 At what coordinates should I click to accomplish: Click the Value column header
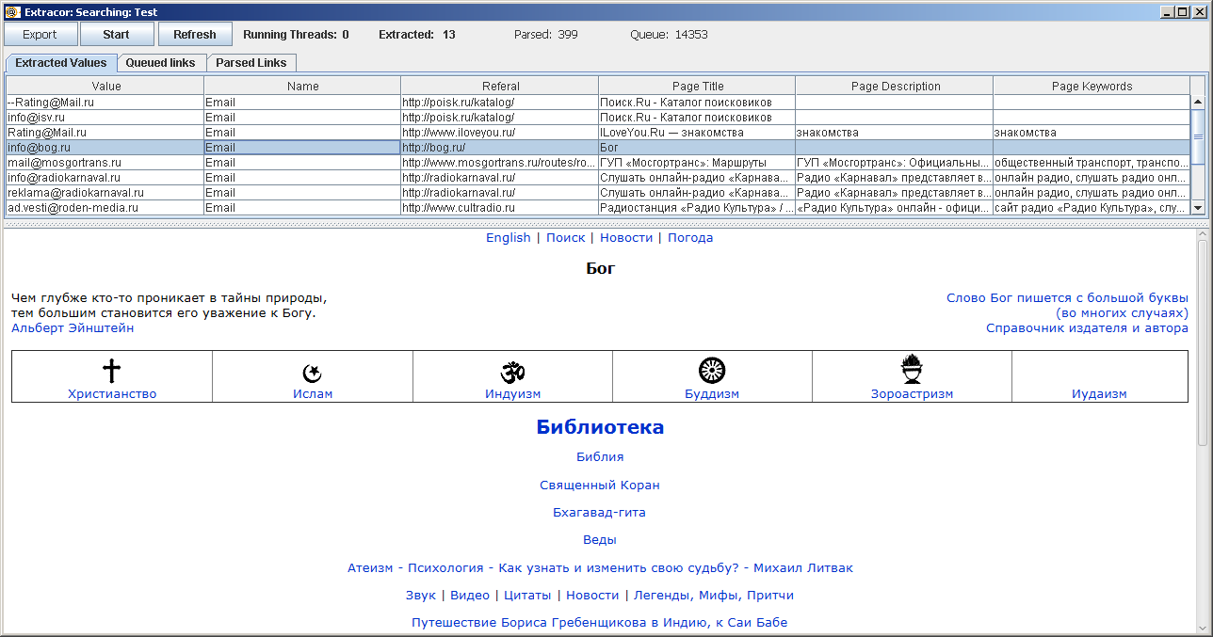pos(105,86)
